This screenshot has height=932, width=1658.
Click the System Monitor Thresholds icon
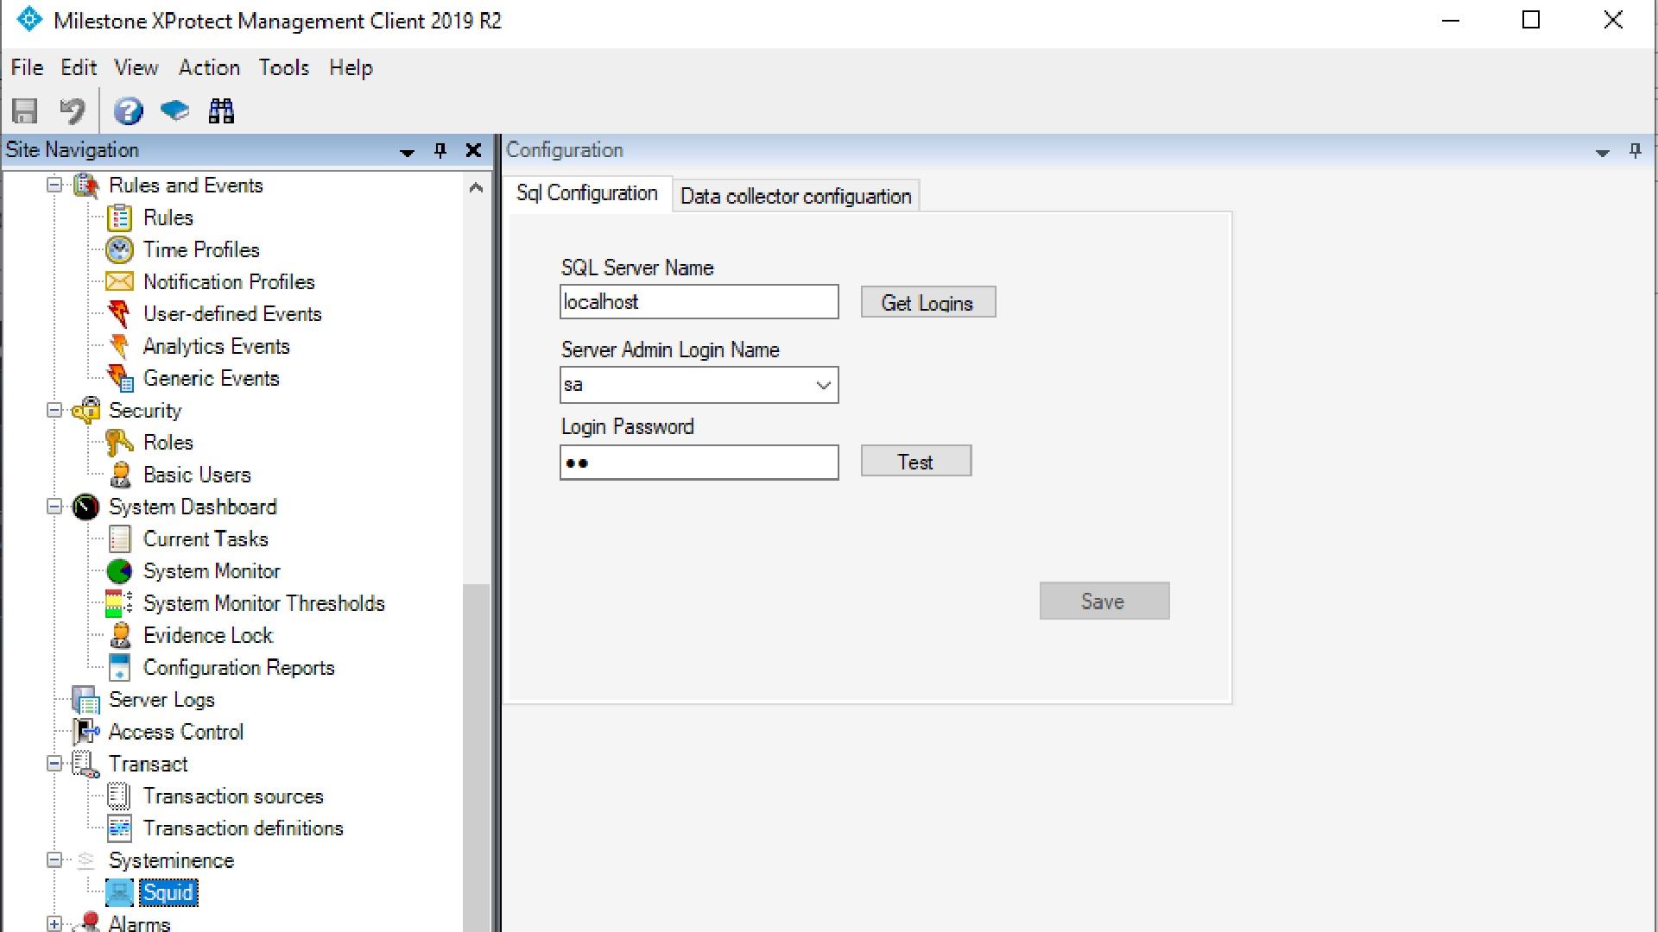(120, 603)
